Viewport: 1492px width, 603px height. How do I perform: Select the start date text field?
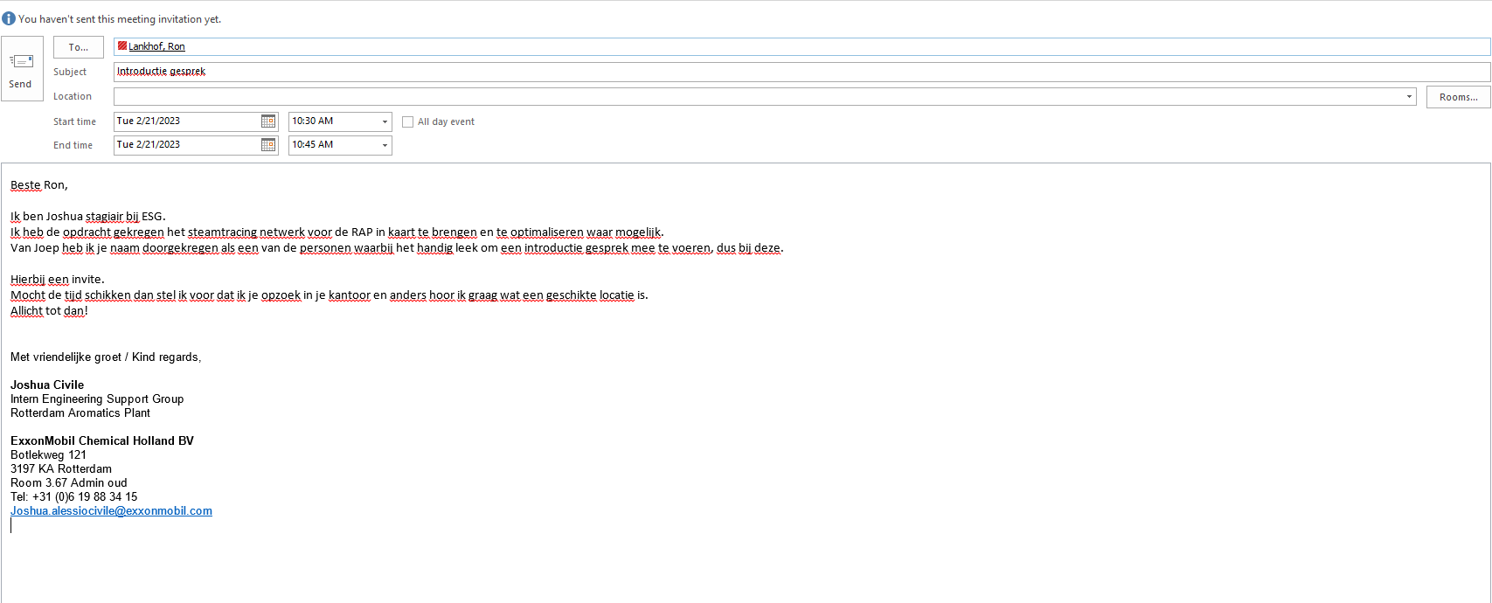(x=185, y=121)
